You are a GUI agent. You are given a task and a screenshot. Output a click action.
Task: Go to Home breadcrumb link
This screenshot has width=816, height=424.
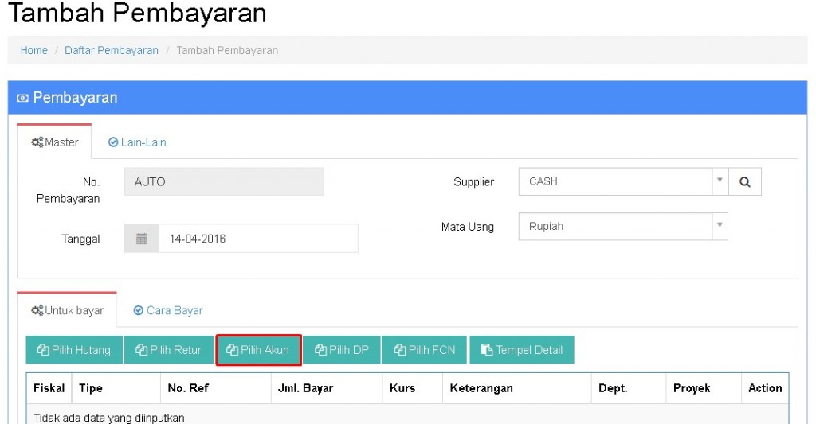tap(33, 50)
